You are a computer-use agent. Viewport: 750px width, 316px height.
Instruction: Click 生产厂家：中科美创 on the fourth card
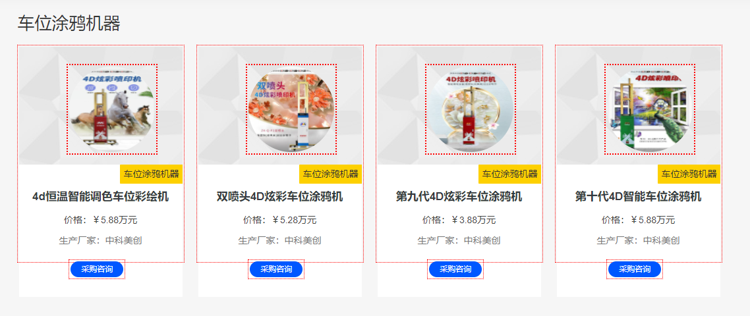tap(638, 240)
